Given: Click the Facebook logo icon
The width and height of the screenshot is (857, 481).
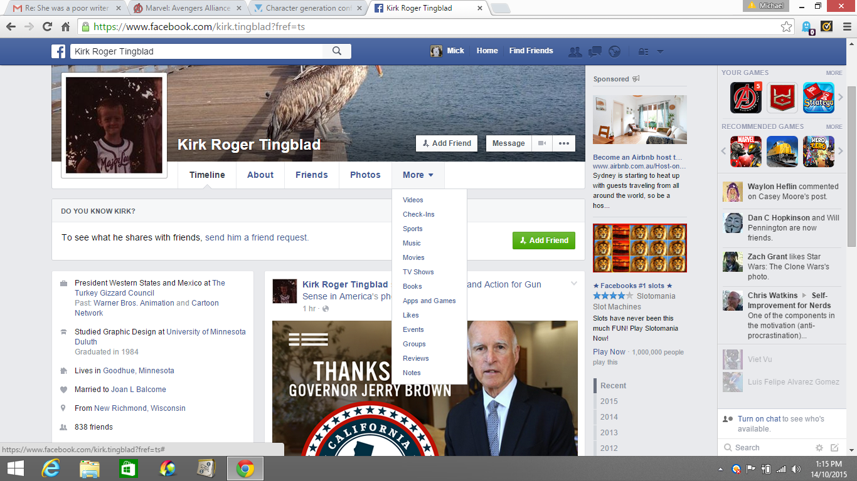Looking at the screenshot, I should coord(58,51).
